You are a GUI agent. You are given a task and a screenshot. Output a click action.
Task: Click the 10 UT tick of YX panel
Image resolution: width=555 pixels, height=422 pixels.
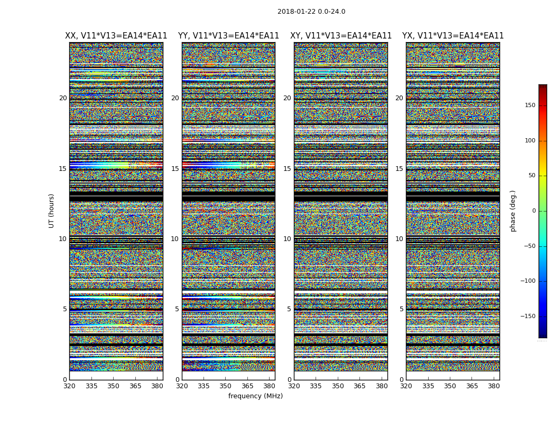coord(399,239)
